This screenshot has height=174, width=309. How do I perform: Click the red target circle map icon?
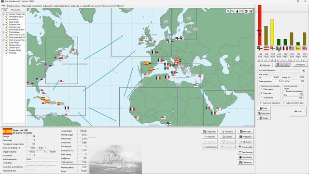point(242,11)
